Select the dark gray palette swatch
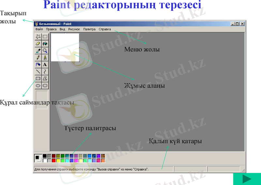Screen dimensions: 261x185 tap(49, 156)
